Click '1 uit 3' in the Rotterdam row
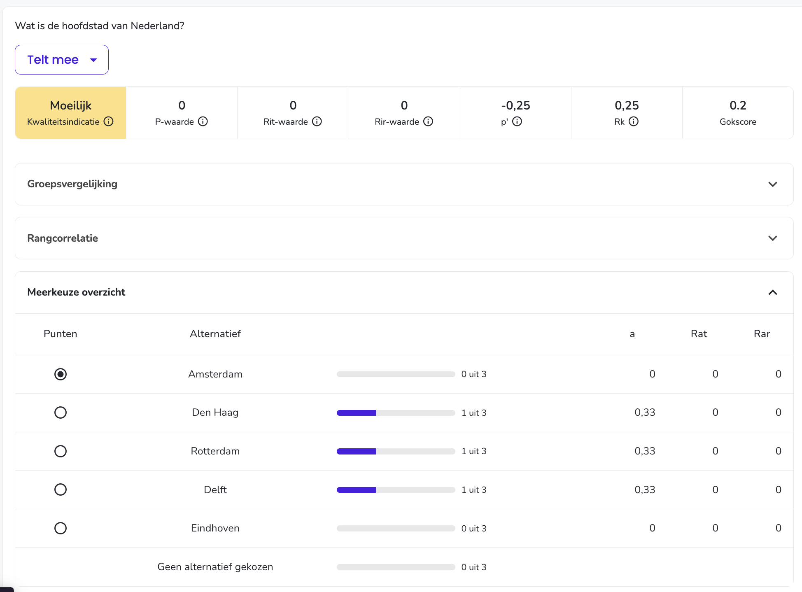 (x=474, y=451)
